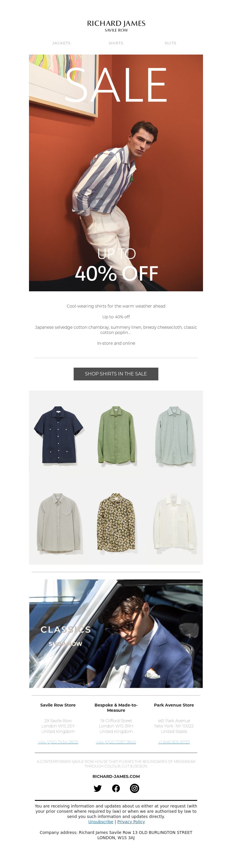Select the floral print shirt
The height and width of the screenshot is (849, 232).
coord(116,522)
